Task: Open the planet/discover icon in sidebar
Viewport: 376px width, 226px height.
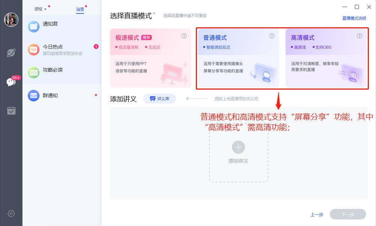Action: [11, 53]
